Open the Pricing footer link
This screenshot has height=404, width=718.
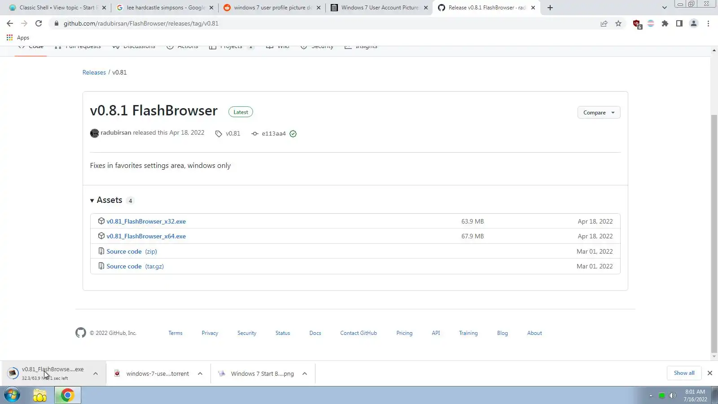(404, 333)
